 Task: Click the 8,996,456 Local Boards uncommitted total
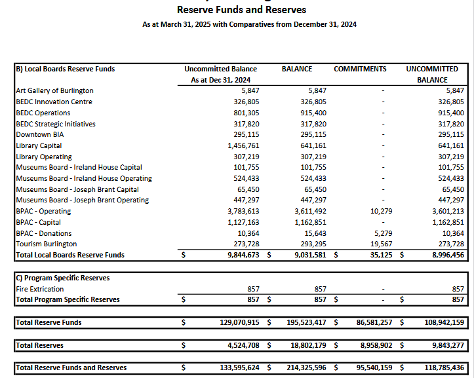tap(448, 255)
